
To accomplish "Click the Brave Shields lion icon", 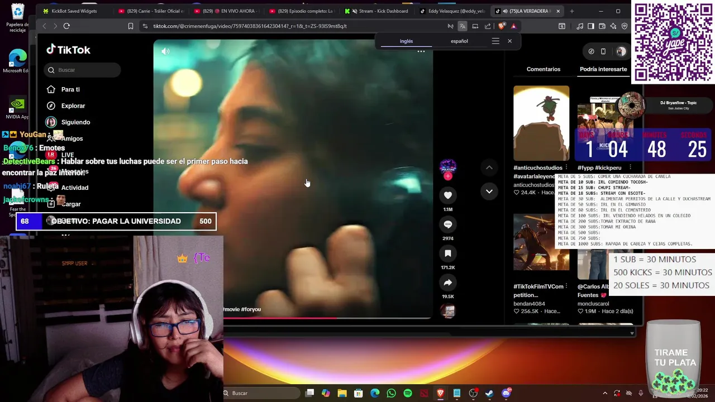I will tap(501, 26).
